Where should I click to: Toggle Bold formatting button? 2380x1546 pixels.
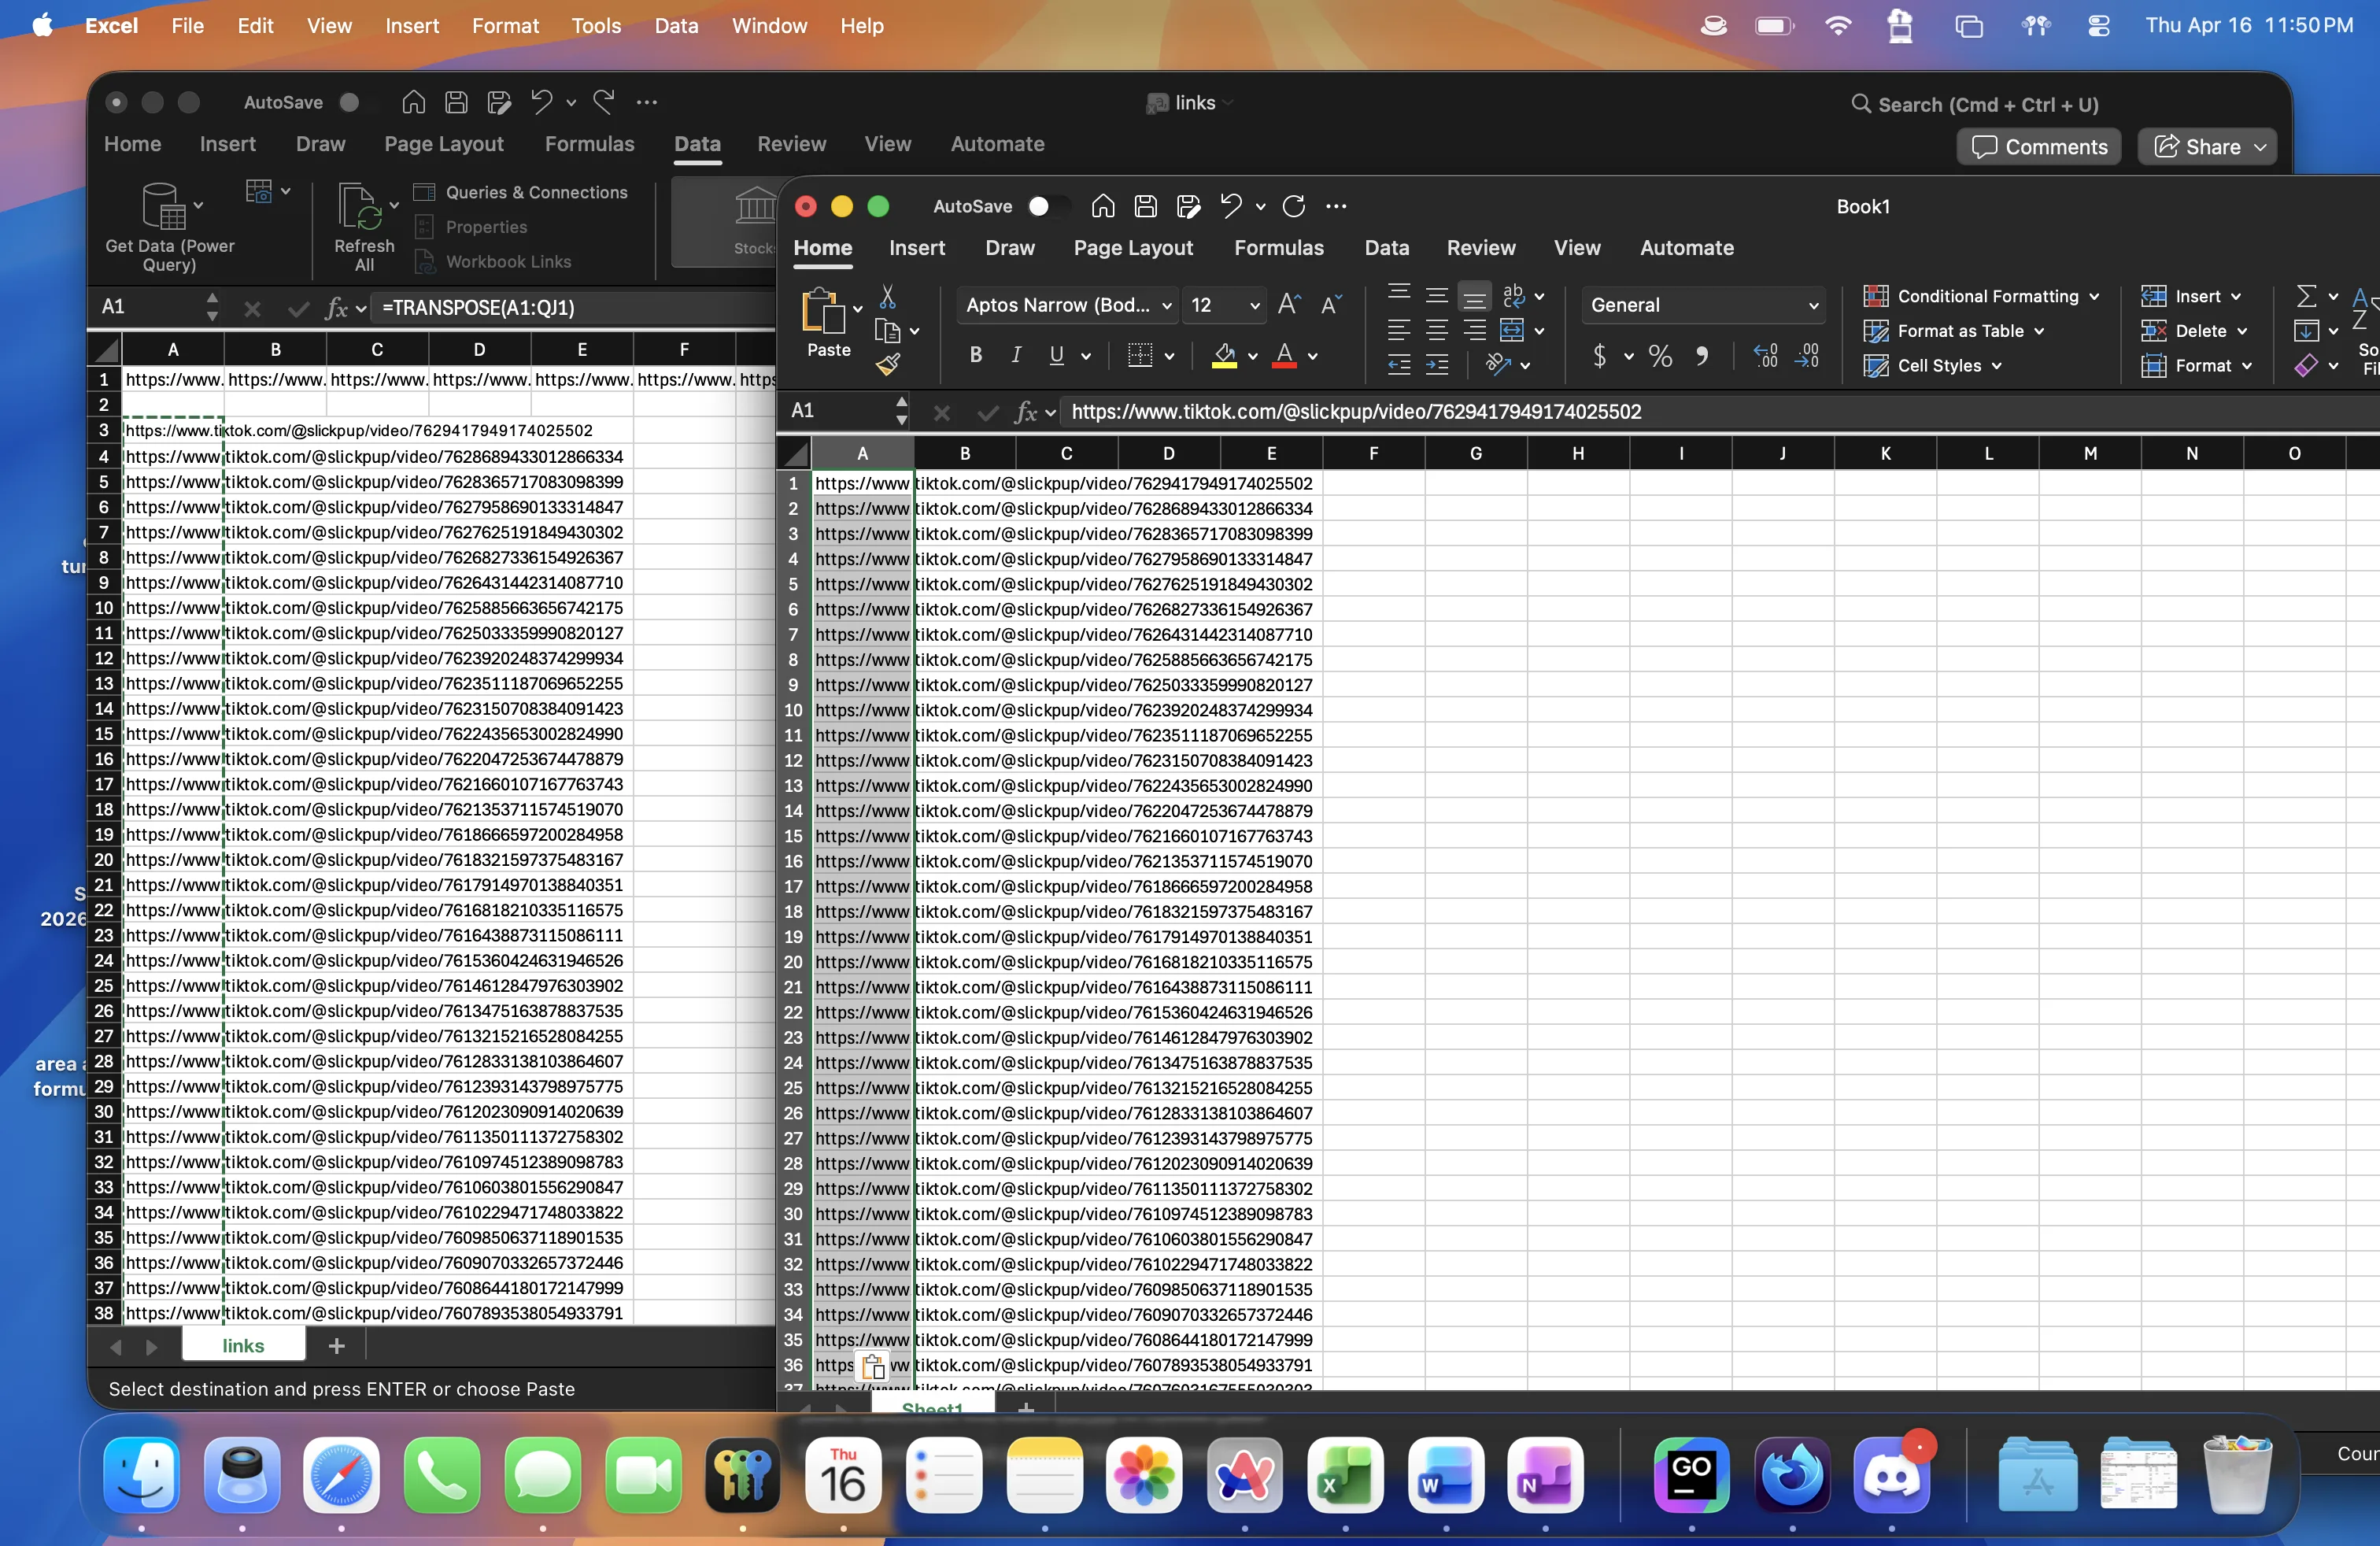coord(975,355)
